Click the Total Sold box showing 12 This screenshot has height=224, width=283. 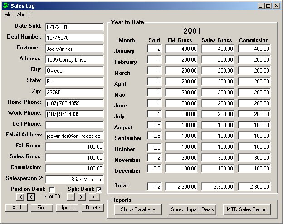click(154, 186)
